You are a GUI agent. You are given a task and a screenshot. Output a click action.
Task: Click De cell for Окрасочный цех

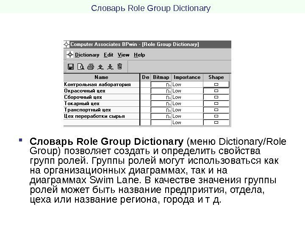click(x=145, y=91)
